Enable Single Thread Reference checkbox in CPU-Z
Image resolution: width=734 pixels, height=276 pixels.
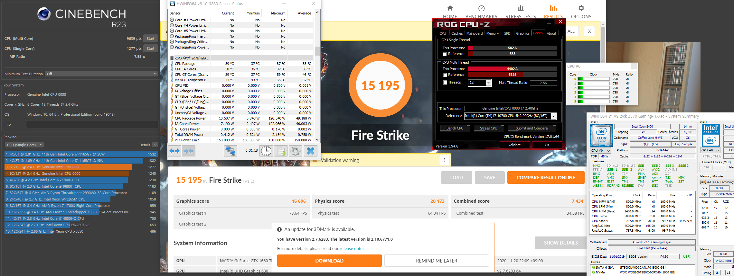[x=445, y=54]
